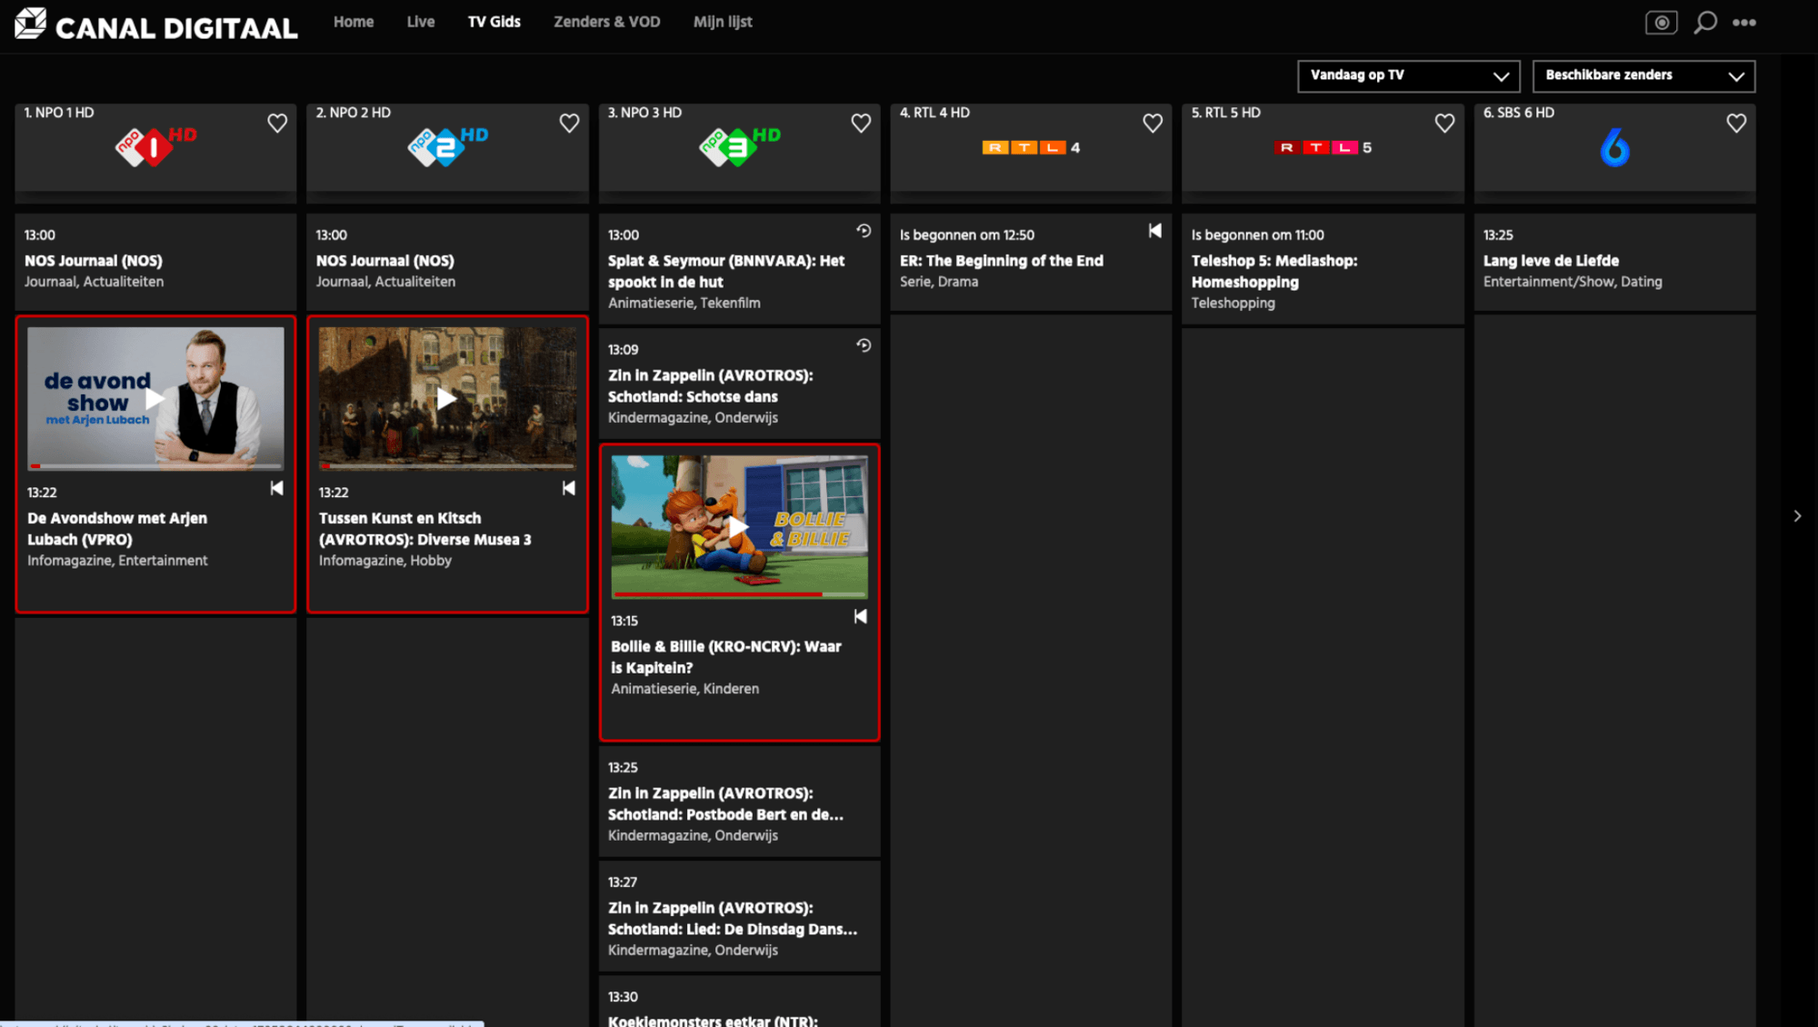Image resolution: width=1818 pixels, height=1027 pixels.
Task: Click catch-up icon on 13:09 Zin in Zappelin
Action: [x=864, y=345]
